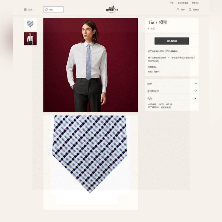Open the 购物袋 shopping bag icon
This screenshot has height=222, width=222.
(x=190, y=9)
